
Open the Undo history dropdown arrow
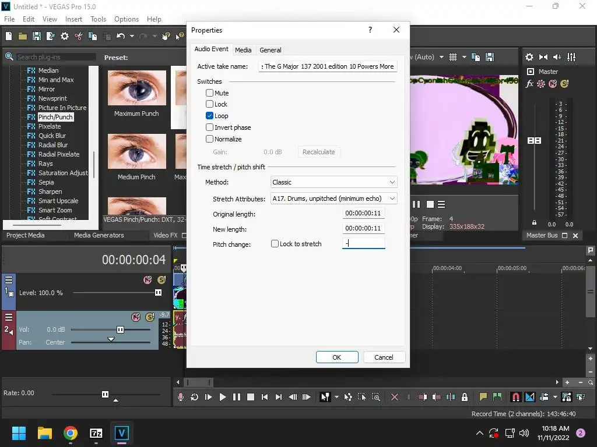coord(132,36)
